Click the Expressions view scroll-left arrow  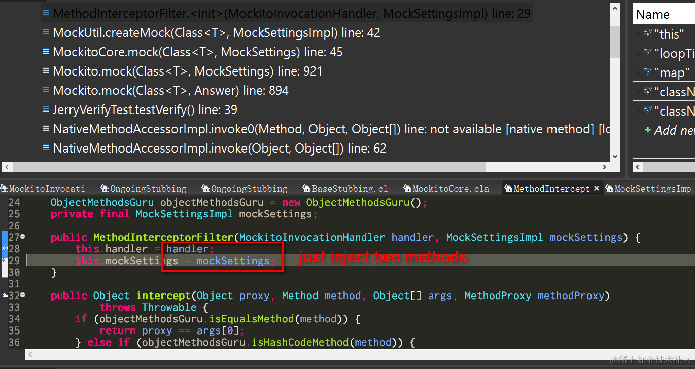click(x=638, y=167)
